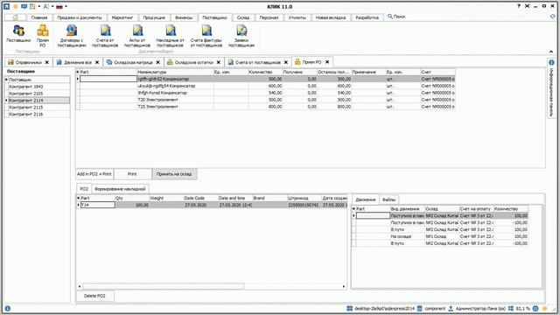The height and width of the screenshot is (315, 560).
Task: Sort by Количество column header in top grid
Action: [265, 72]
